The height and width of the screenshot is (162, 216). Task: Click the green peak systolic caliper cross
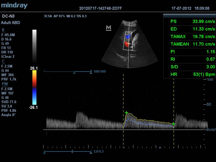coord(126,112)
